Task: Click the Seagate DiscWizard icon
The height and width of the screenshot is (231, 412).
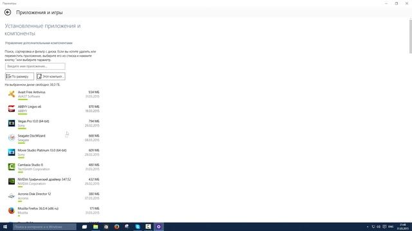Action: pos(12,137)
